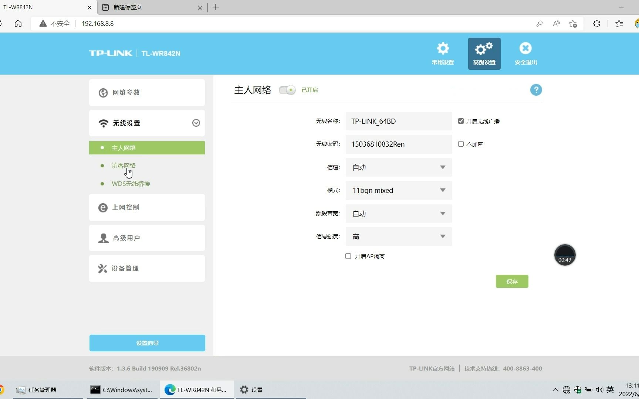Click the 无线密码 input field
Viewport: 639px width, 399px height.
pyautogui.click(x=399, y=144)
